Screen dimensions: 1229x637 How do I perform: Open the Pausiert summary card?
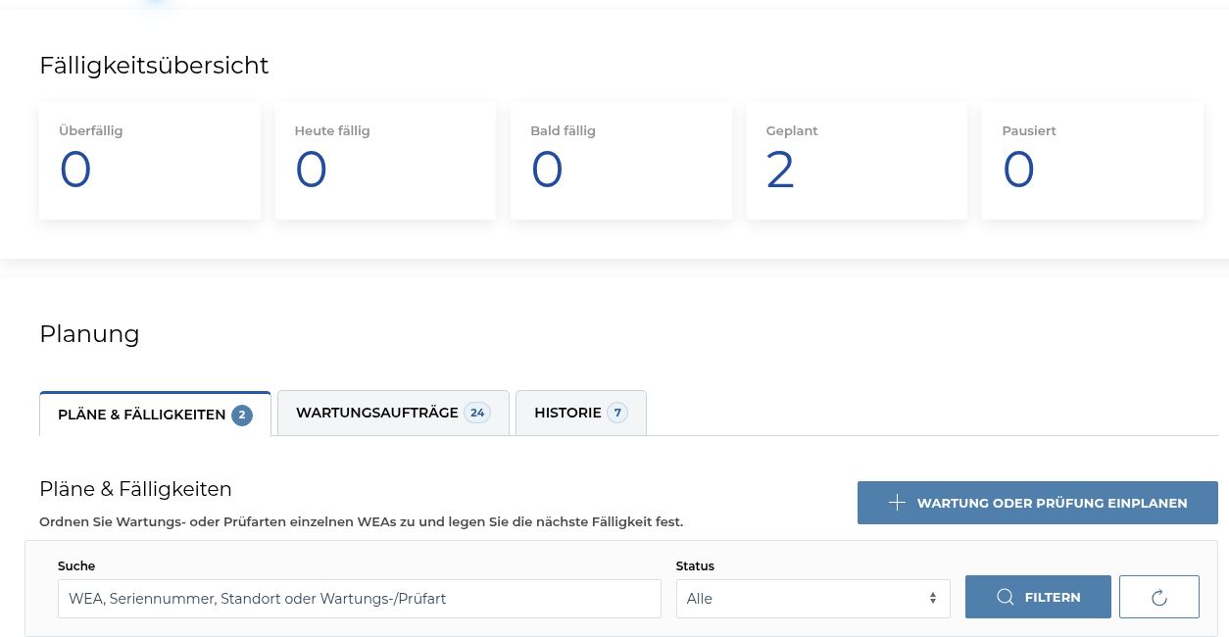tap(1093, 161)
